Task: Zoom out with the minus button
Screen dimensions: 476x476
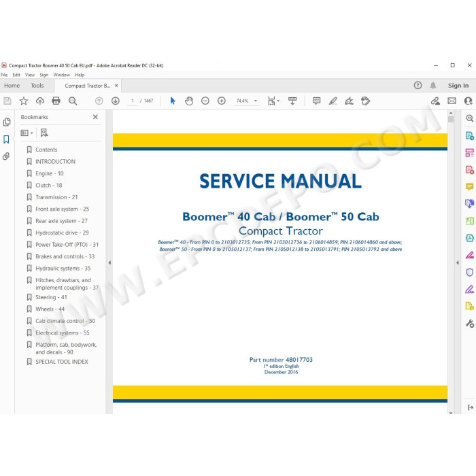Action: pos(205,101)
